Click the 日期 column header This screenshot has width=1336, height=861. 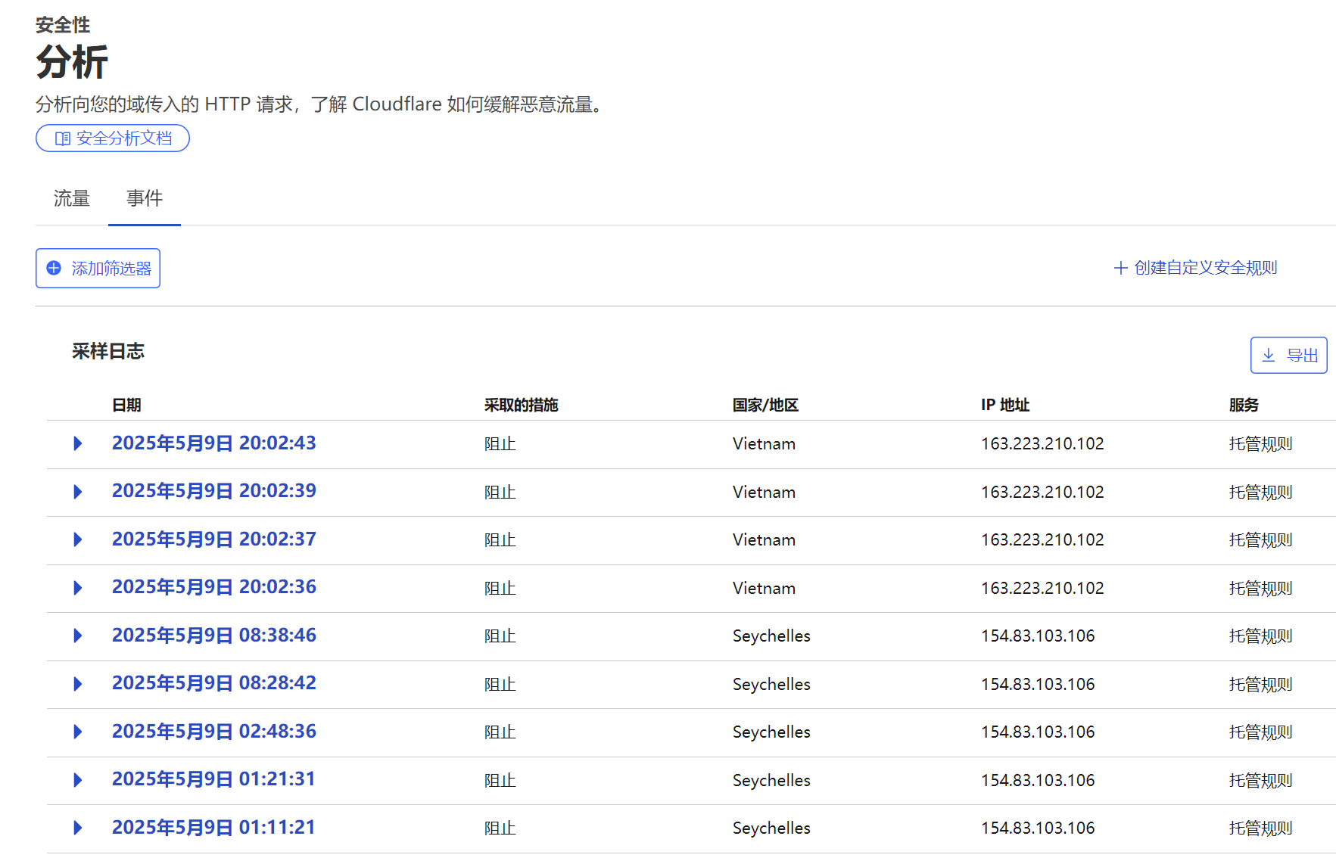click(x=126, y=406)
